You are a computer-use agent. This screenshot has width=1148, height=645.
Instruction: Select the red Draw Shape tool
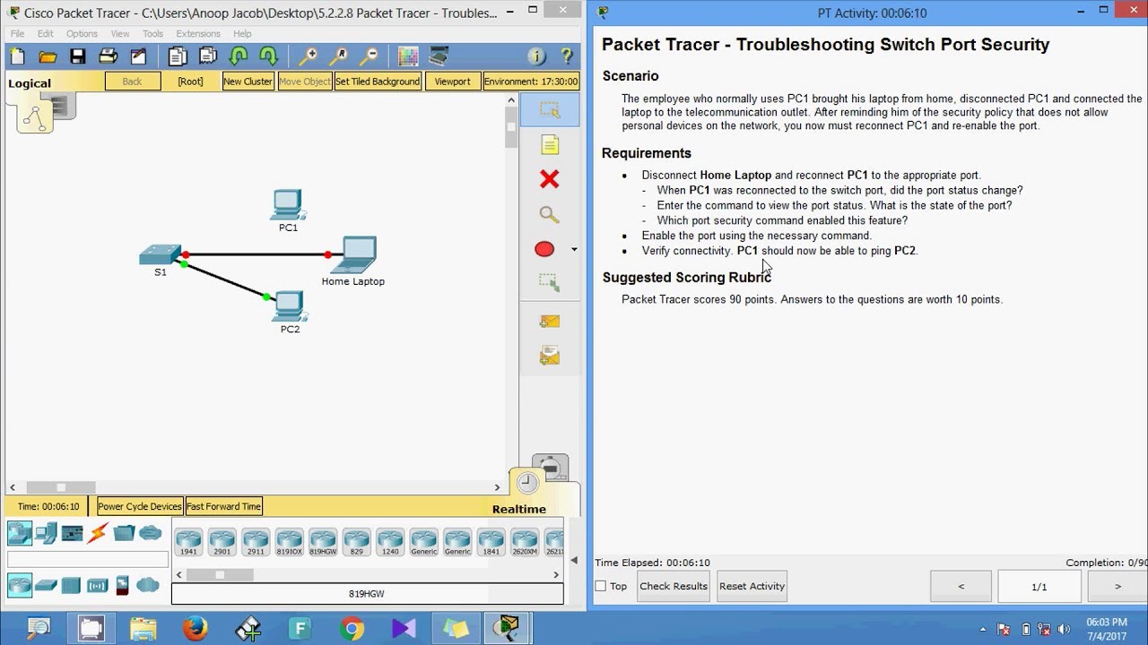[544, 249]
